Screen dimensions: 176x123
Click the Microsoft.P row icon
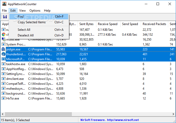4,59
